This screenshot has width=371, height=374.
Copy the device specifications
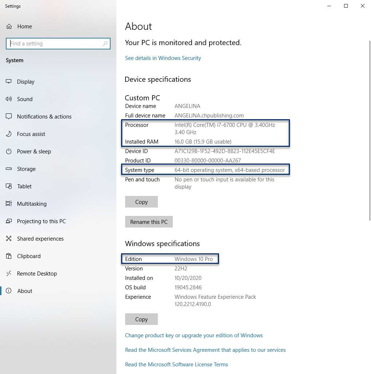[x=141, y=202]
